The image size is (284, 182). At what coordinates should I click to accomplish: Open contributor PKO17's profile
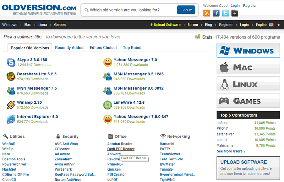pyautogui.click(x=222, y=128)
